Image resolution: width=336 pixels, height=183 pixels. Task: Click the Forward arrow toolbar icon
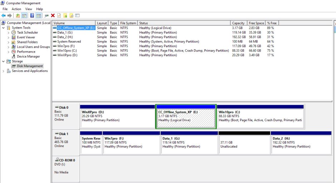[x=10, y=16]
